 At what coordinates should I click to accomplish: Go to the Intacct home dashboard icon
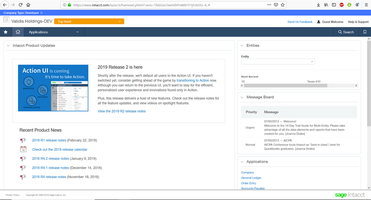coord(18,32)
